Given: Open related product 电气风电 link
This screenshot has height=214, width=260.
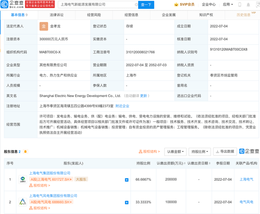Looking at the screenshot, I should (x=247, y=202).
